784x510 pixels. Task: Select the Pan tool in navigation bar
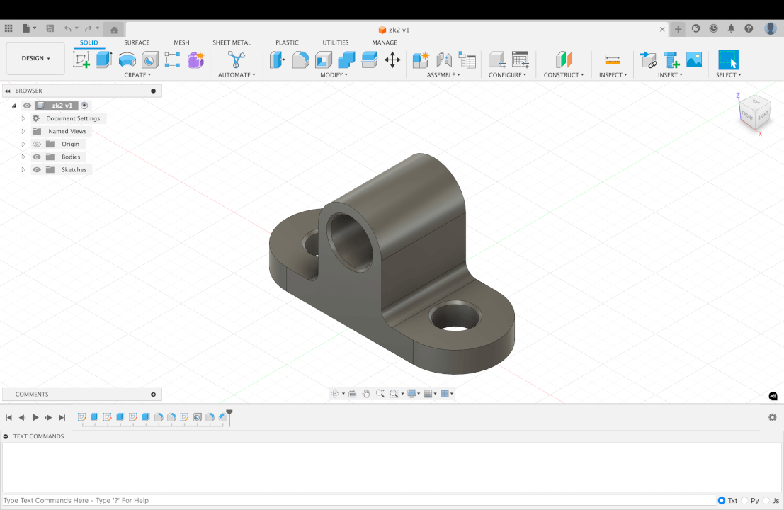point(366,392)
